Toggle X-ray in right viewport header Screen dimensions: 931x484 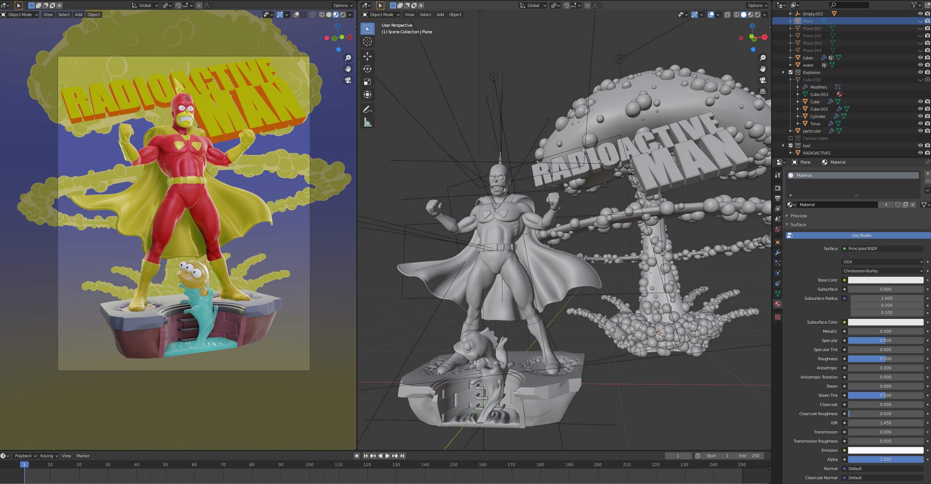click(727, 15)
